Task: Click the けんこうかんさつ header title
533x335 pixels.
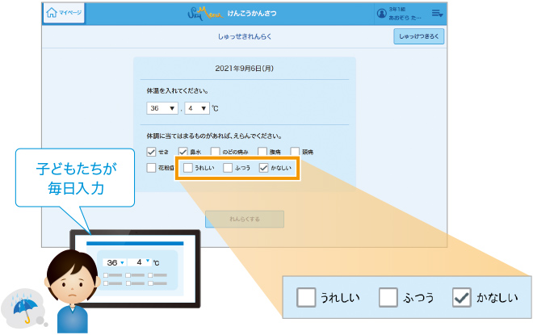Action: pos(252,13)
